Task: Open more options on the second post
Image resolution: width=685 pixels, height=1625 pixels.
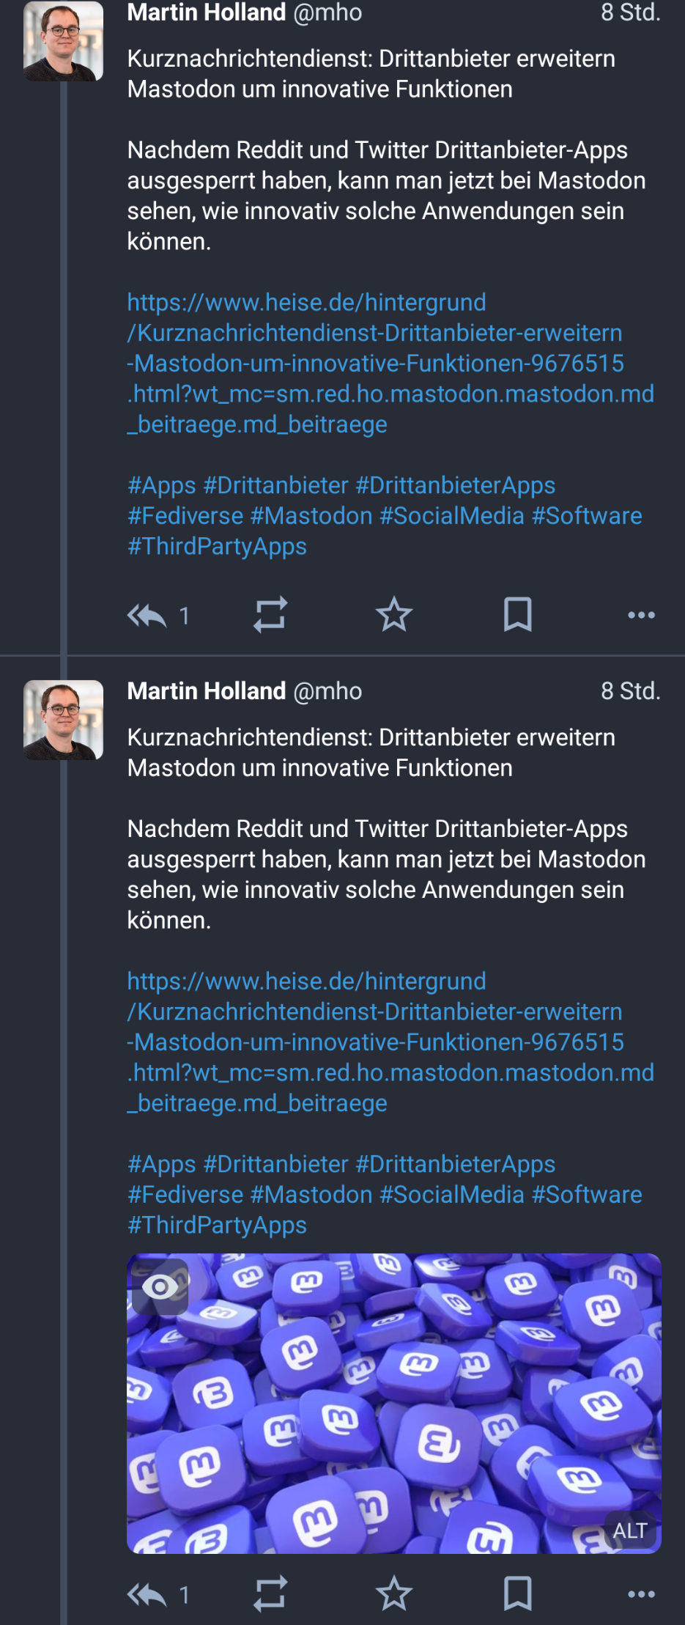Action: click(x=641, y=1594)
